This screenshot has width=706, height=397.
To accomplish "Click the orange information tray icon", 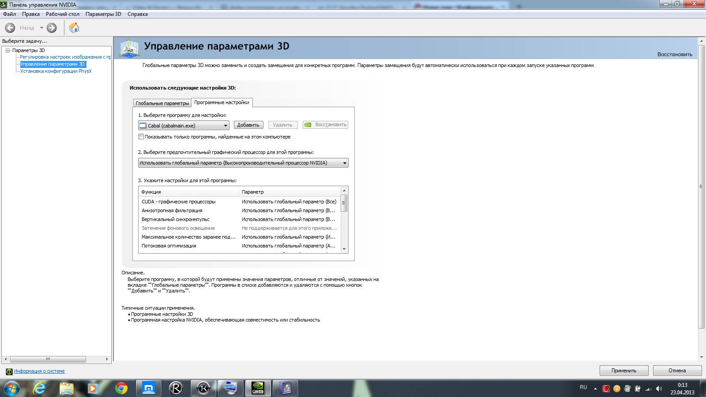I will (x=617, y=389).
